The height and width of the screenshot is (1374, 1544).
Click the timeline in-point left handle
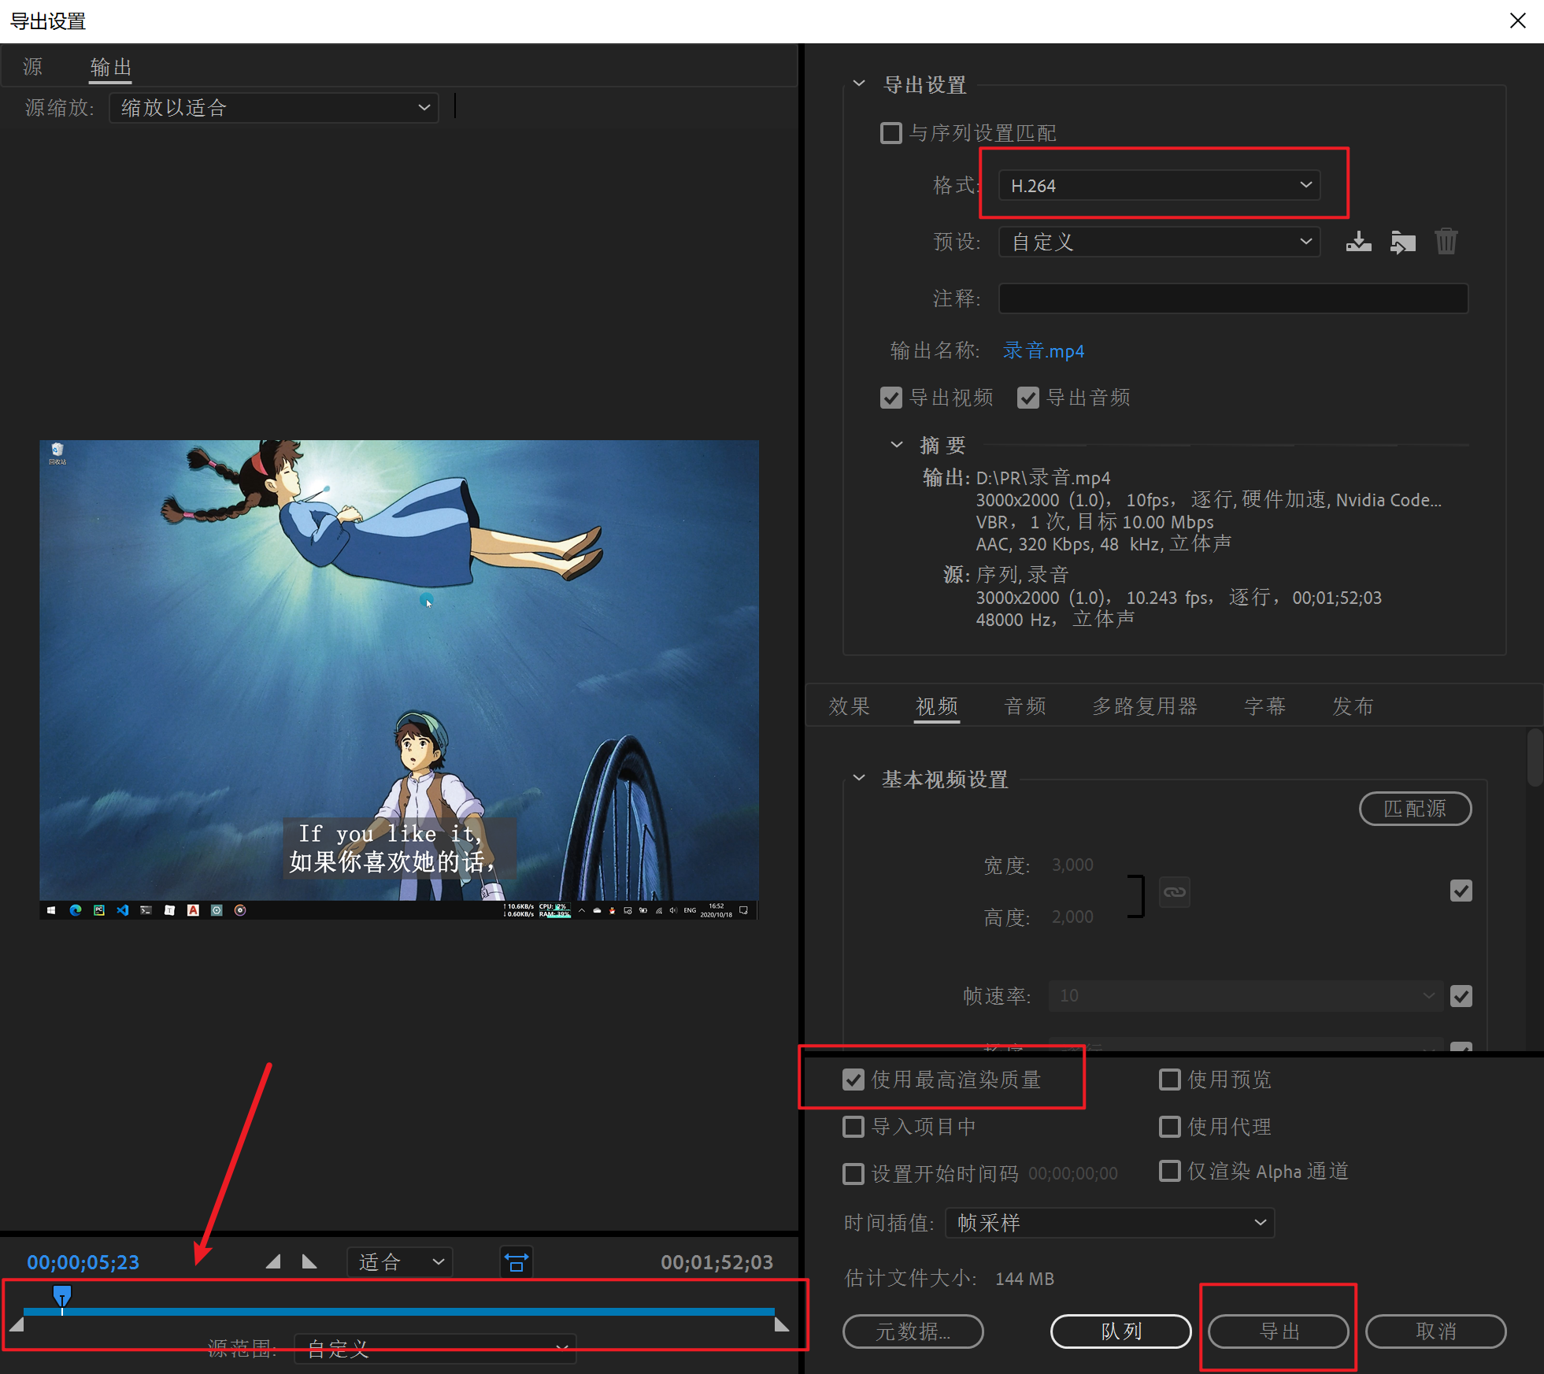(17, 1324)
